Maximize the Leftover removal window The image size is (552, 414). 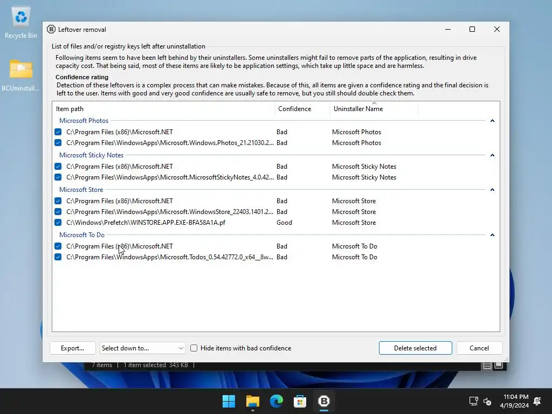472,29
